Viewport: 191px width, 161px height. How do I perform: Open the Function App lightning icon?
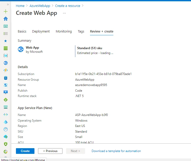tap(6, 70)
